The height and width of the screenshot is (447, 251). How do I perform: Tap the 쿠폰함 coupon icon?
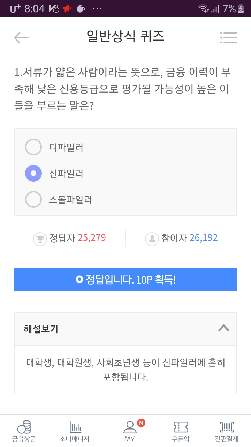[x=181, y=427]
